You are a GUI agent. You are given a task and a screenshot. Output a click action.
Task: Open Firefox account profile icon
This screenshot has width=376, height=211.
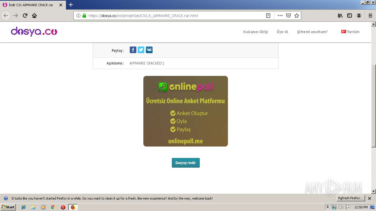click(x=359, y=16)
